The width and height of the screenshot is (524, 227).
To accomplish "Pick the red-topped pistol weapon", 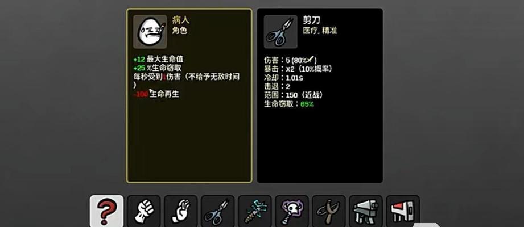I will 403,211.
